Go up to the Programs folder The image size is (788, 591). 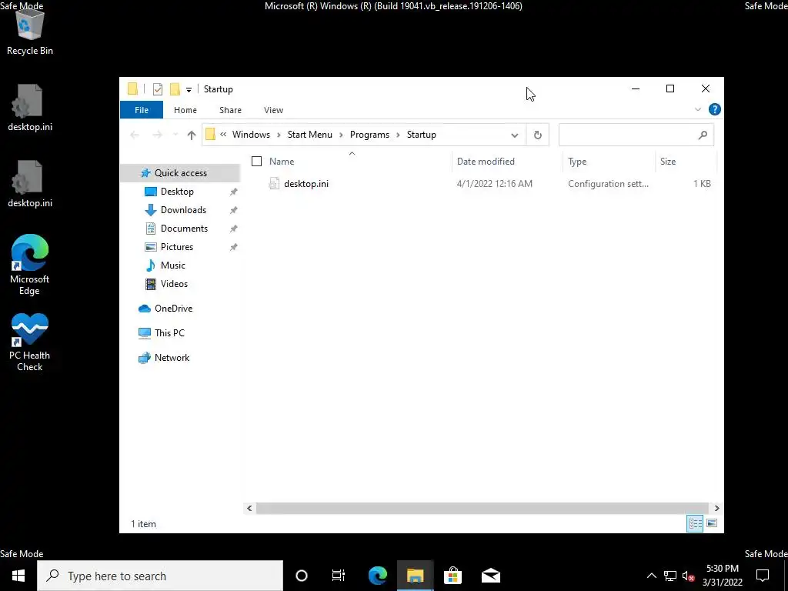191,135
